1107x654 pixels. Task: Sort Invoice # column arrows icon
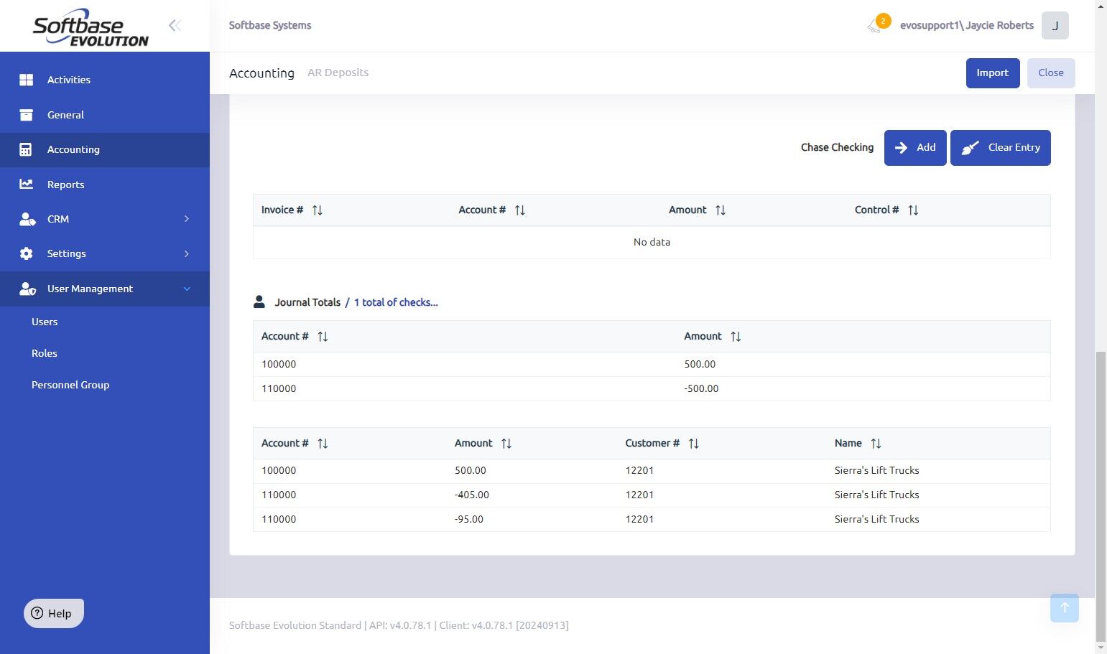pyautogui.click(x=317, y=210)
